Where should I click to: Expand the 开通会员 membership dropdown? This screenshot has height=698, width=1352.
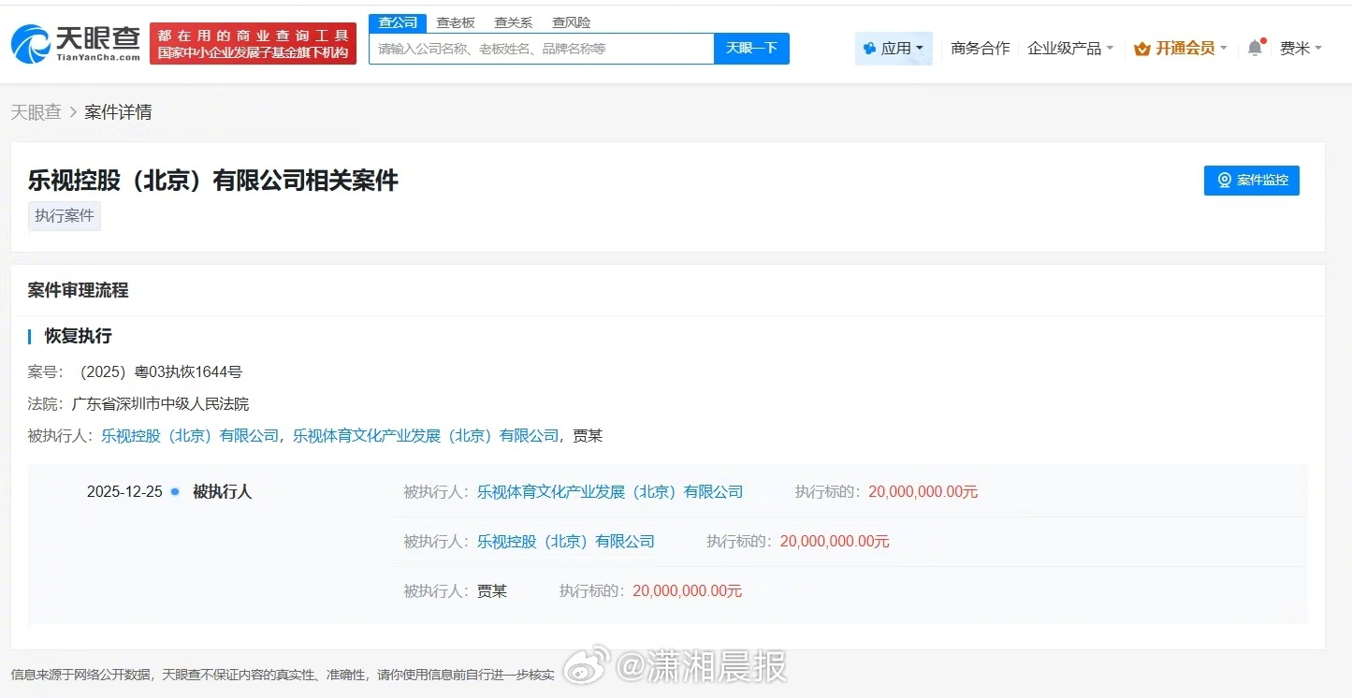pos(1181,49)
